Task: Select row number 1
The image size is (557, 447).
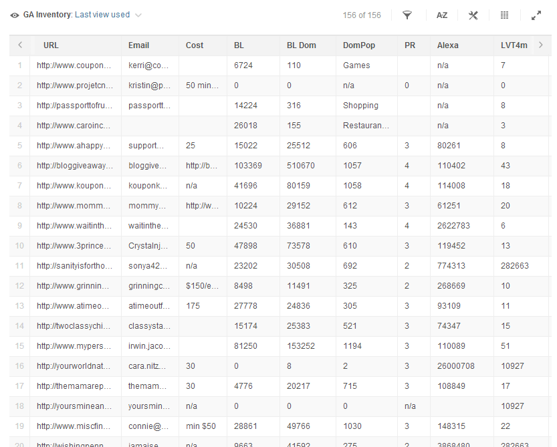Action: point(19,65)
